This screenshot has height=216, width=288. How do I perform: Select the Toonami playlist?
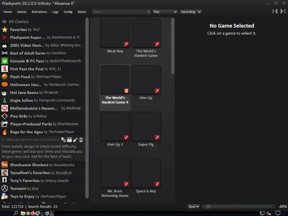[43, 189]
